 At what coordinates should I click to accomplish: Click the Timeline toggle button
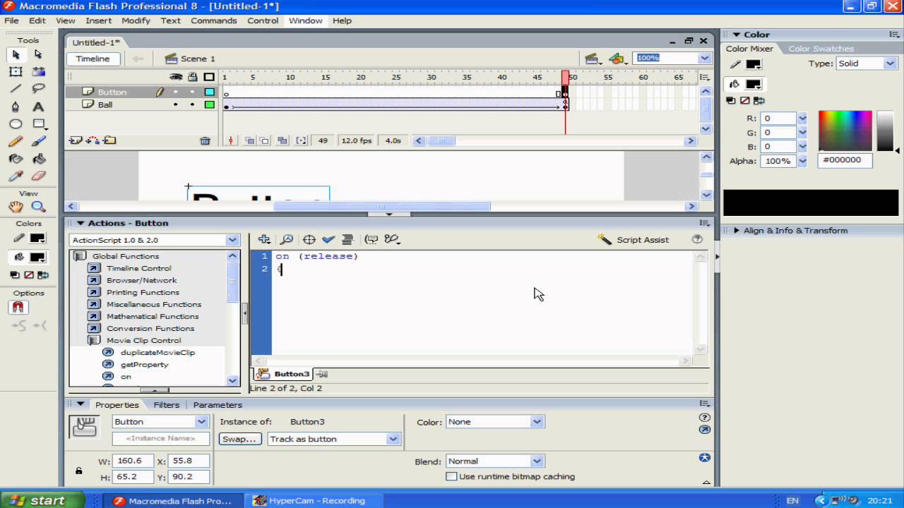coord(93,59)
